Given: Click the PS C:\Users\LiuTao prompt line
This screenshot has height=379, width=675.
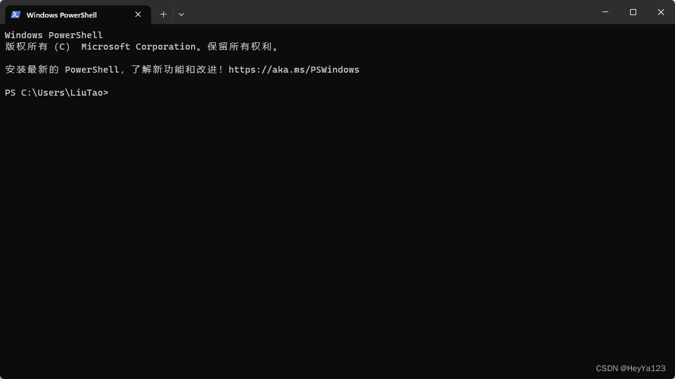Looking at the screenshot, I should [56, 93].
